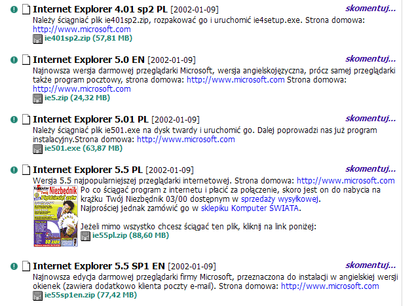Viewport: 414px width, 306px height.
Task: Click the date [2002-01-09] after IE 4.01 sp2 PL
Action: [195, 10]
